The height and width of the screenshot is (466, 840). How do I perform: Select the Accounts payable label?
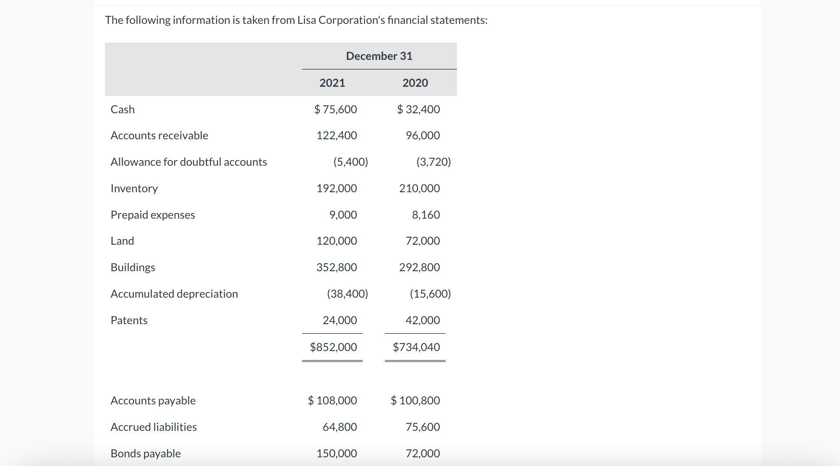click(153, 400)
